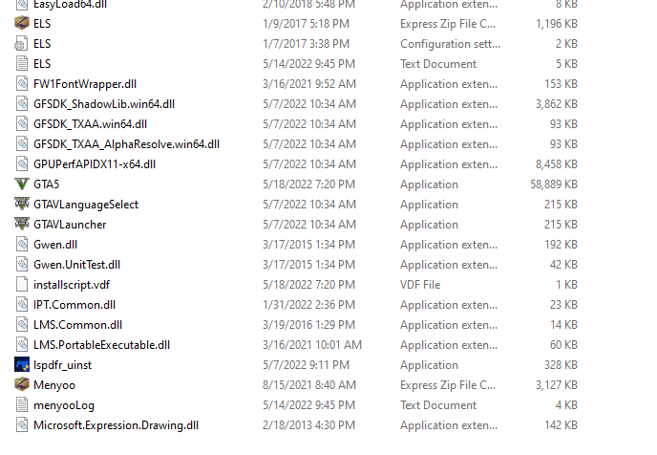Select the menyooLog file name

[x=64, y=405]
